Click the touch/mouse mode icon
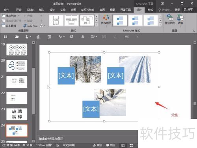 [x=27, y=37]
